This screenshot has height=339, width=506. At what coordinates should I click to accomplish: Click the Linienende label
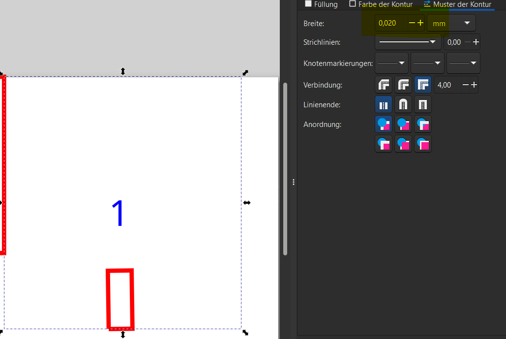(322, 105)
